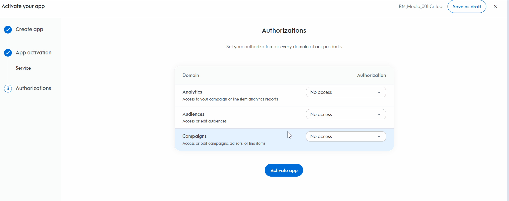Click the Analytics dropdown arrow icon

[379, 92]
